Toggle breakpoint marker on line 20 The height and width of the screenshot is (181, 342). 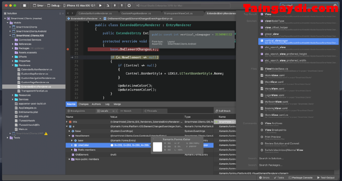[x=68, y=49]
